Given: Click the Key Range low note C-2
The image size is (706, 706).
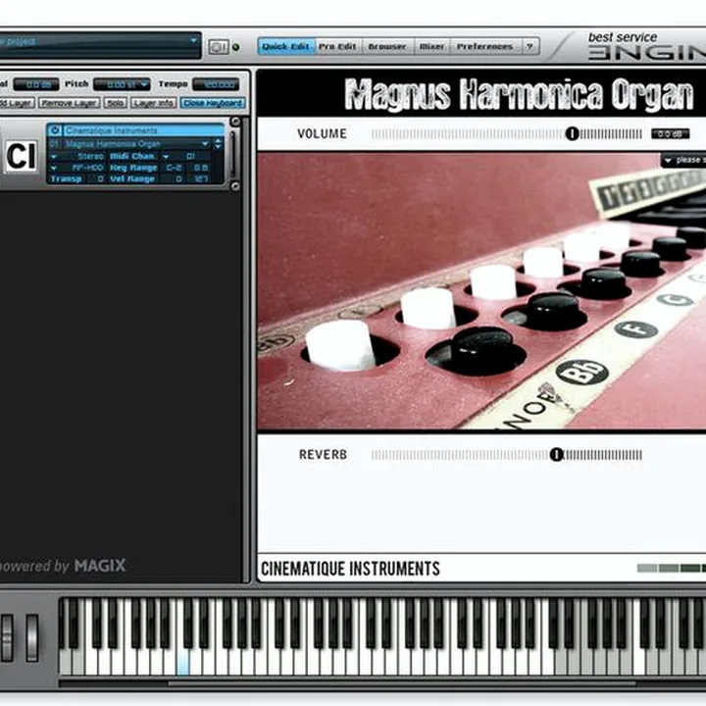Looking at the screenshot, I should click(x=175, y=168).
